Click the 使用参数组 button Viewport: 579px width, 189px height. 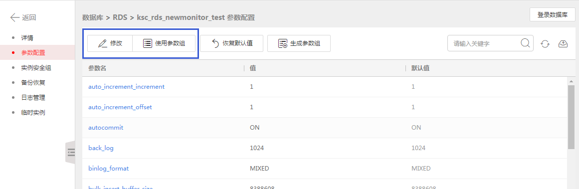pos(164,43)
